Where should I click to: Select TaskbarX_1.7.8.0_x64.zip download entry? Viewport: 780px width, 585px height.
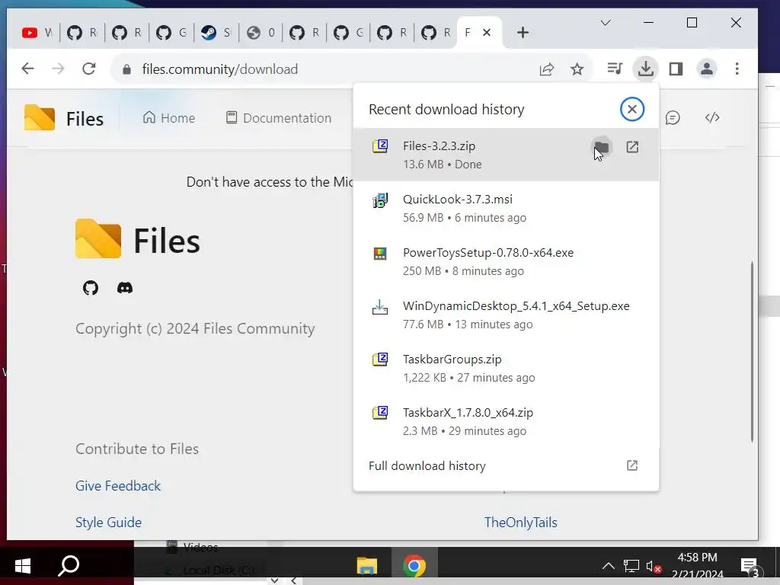pyautogui.click(x=506, y=420)
